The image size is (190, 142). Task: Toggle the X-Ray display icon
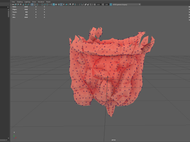pyautogui.click(x=85, y=4)
